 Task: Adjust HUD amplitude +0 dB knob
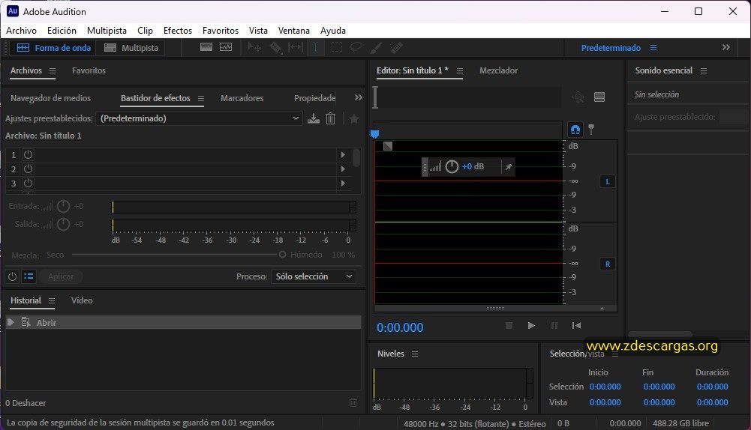point(452,166)
